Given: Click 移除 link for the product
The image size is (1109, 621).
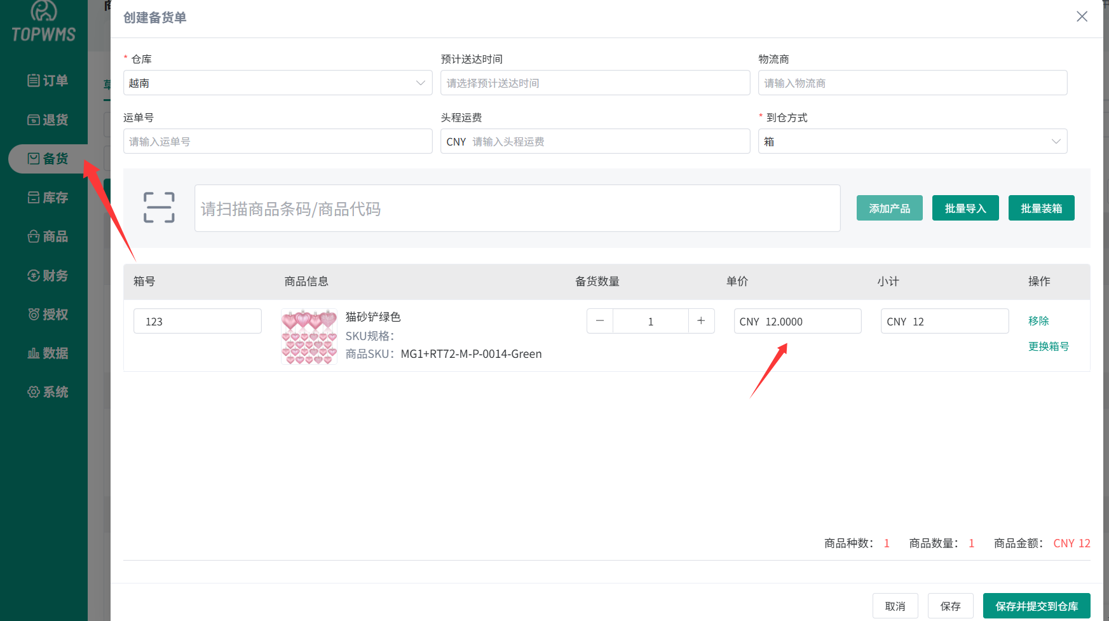Looking at the screenshot, I should 1038,321.
